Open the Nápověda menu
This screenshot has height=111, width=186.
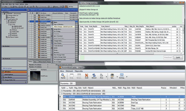[x=79, y=71]
